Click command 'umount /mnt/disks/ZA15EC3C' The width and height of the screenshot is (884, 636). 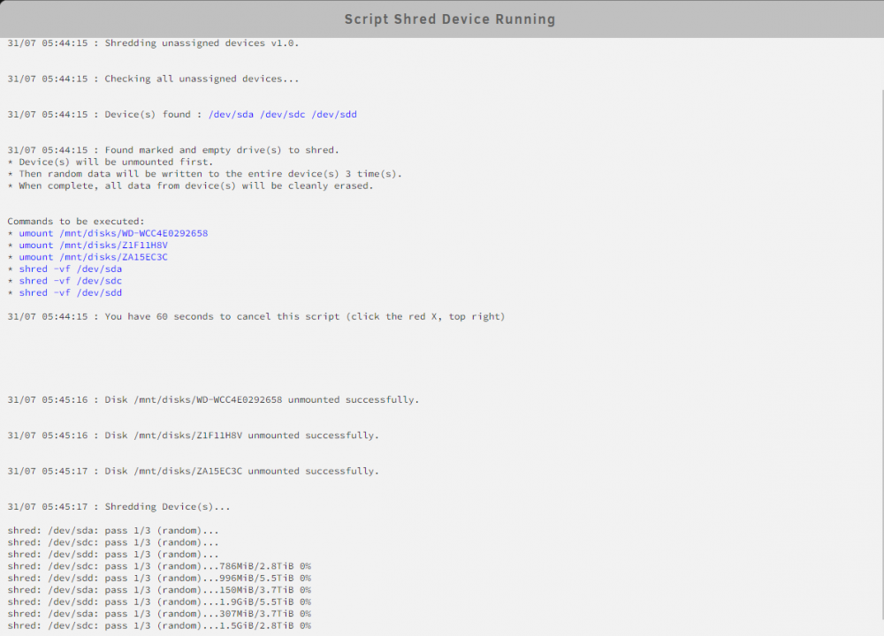pyautogui.click(x=93, y=257)
